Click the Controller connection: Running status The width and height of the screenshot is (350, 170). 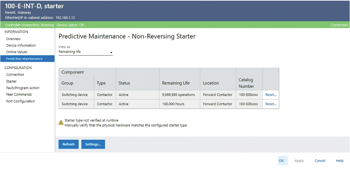point(29,25)
